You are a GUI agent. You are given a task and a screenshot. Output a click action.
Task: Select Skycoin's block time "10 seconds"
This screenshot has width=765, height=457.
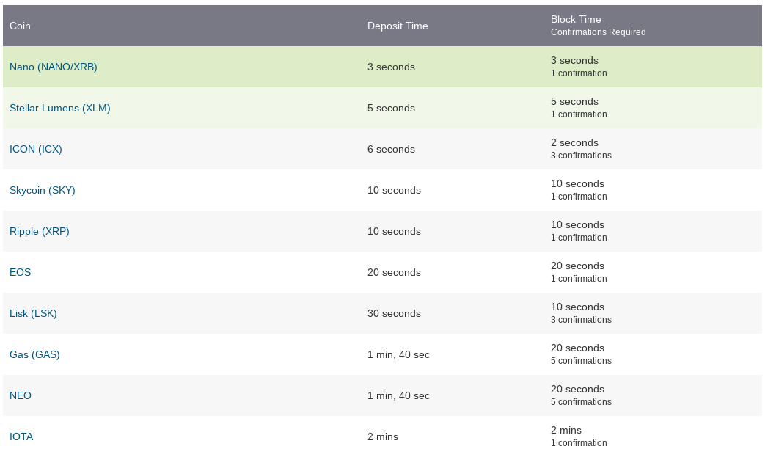tap(578, 183)
